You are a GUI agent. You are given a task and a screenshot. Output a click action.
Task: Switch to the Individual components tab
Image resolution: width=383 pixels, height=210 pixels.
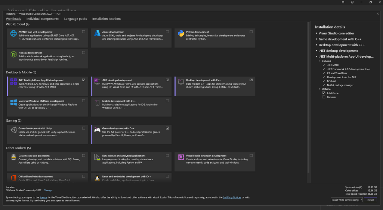[43, 19]
